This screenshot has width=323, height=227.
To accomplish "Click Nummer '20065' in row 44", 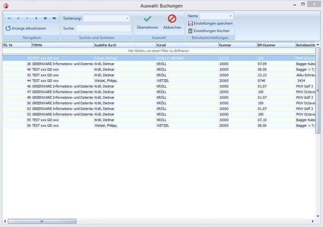I will [238, 81].
